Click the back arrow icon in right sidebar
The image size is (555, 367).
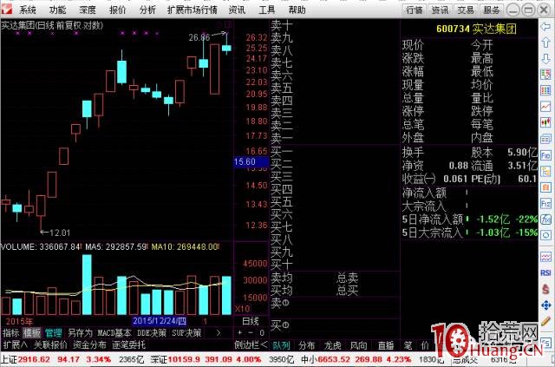(545, 27)
